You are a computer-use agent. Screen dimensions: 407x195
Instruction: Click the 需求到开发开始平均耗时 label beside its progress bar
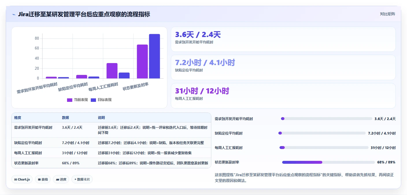pos(234,119)
